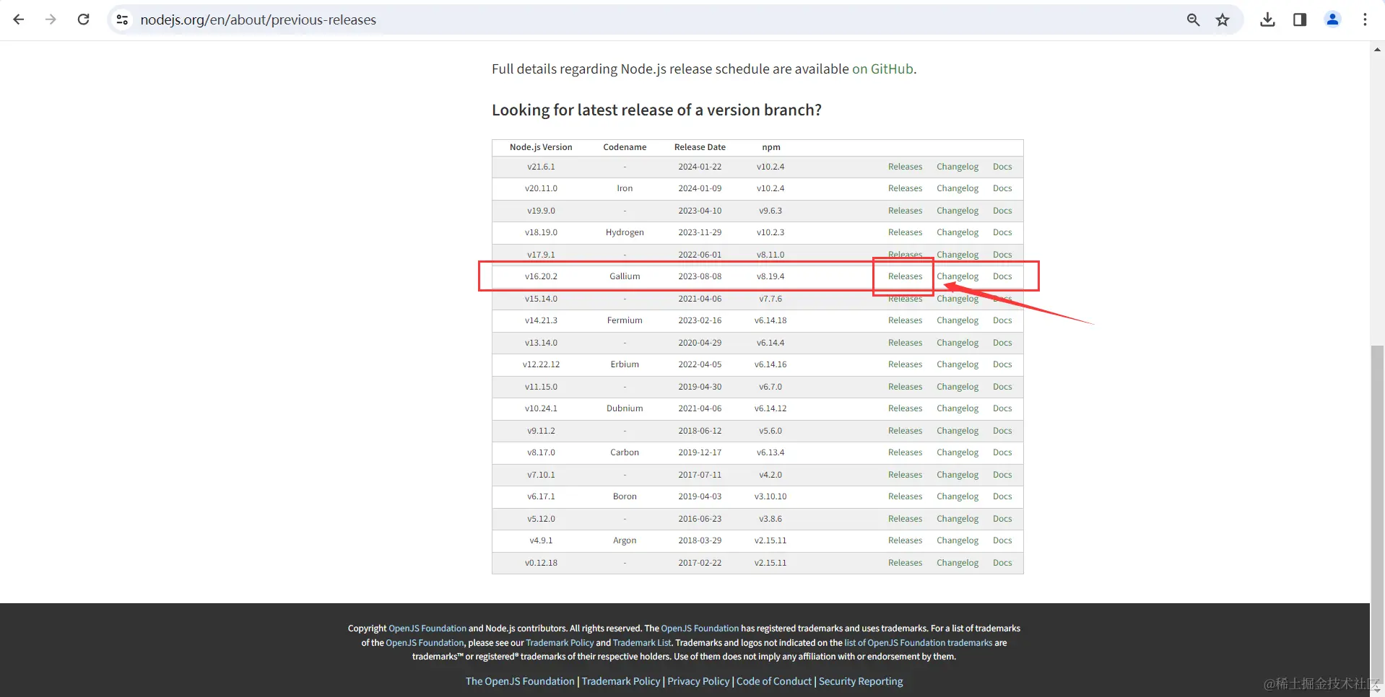
Task: Click the 'Looking for latest release' heading
Action: (656, 110)
